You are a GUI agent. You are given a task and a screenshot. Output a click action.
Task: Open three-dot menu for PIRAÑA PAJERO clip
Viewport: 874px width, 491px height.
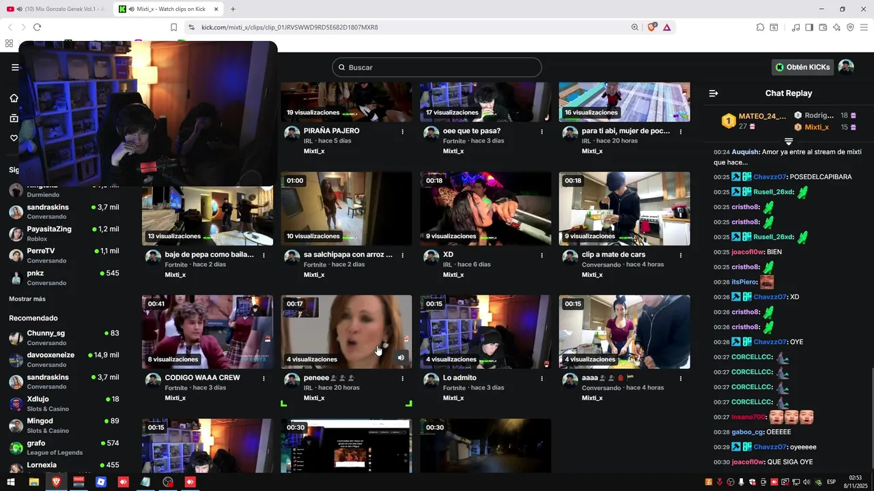(x=403, y=132)
